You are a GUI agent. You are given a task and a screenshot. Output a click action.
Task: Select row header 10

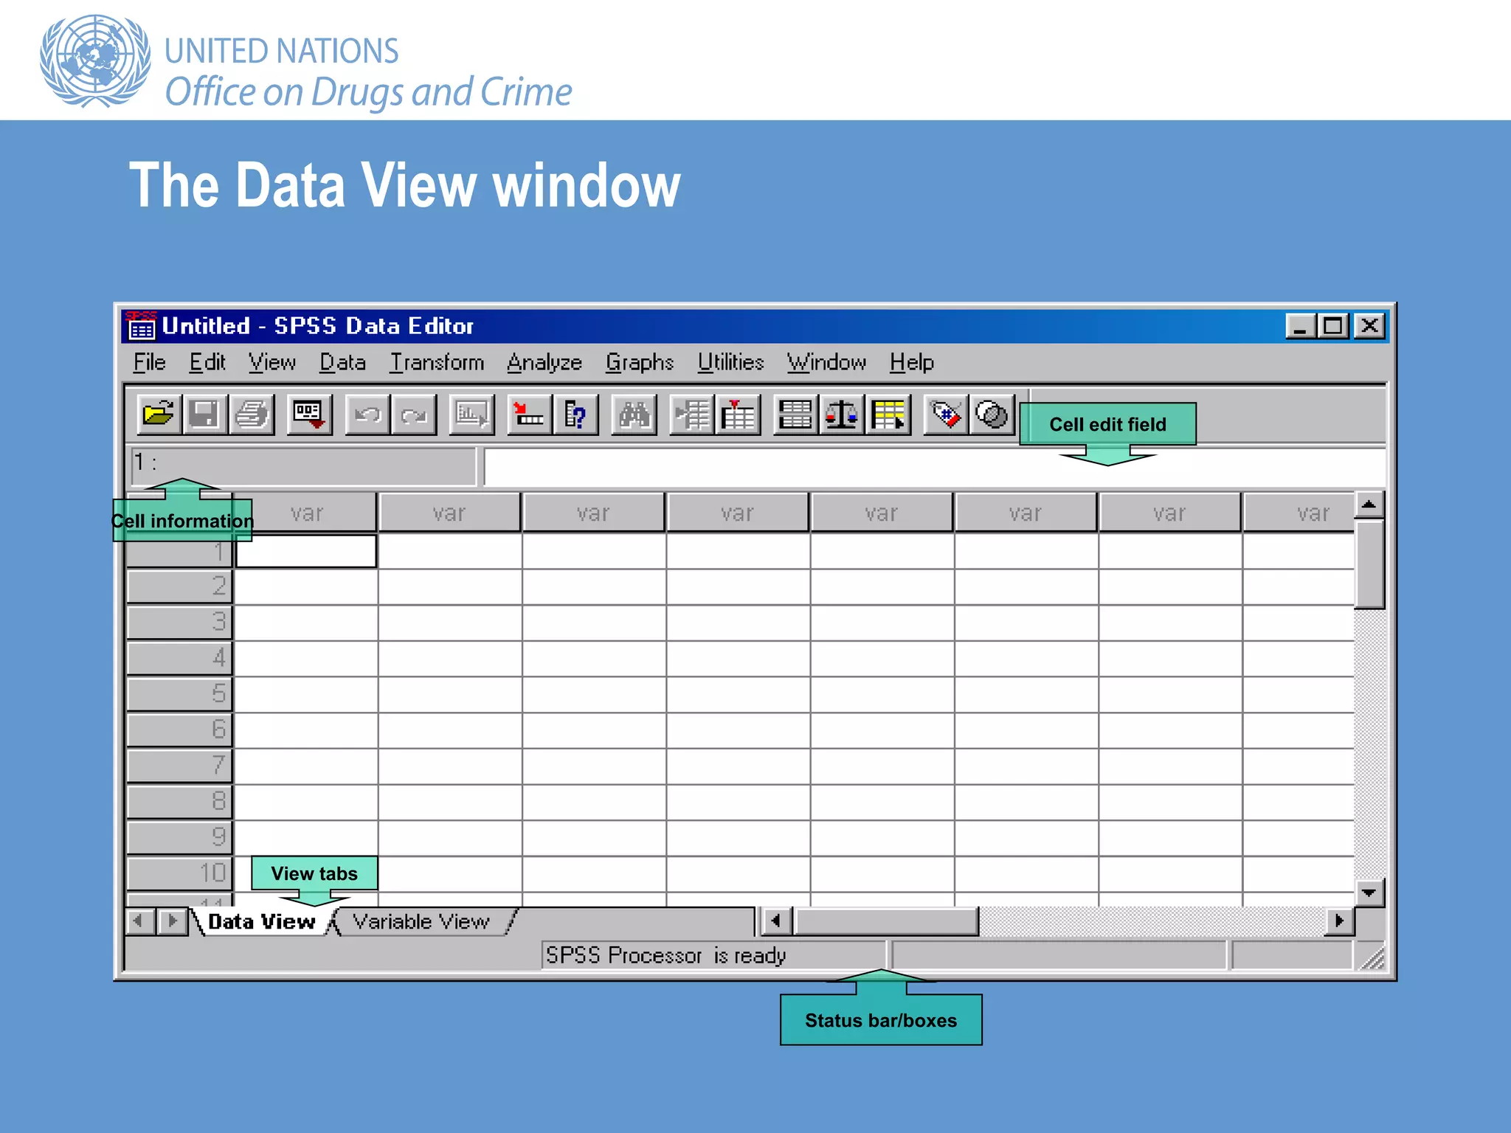(179, 873)
